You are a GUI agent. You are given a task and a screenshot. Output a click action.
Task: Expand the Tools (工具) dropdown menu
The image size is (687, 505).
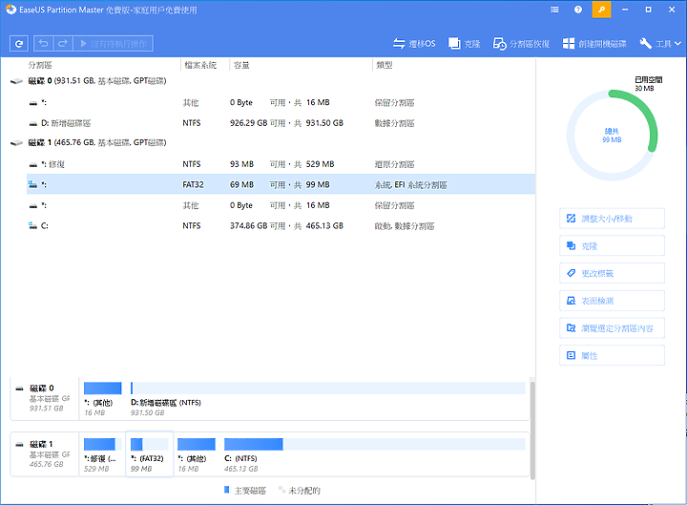click(x=660, y=43)
